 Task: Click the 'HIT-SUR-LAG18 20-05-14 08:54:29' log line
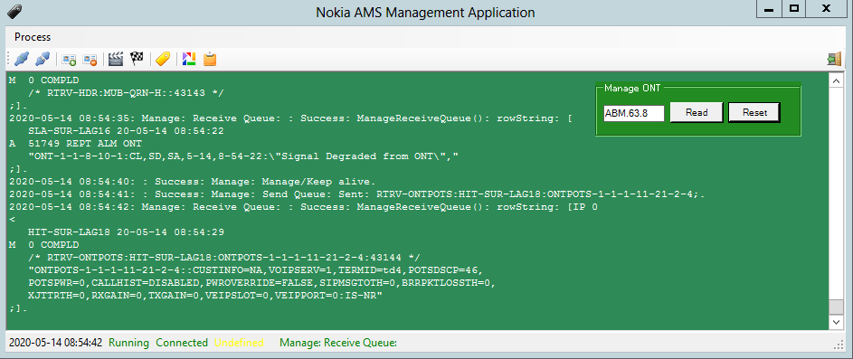tap(127, 232)
